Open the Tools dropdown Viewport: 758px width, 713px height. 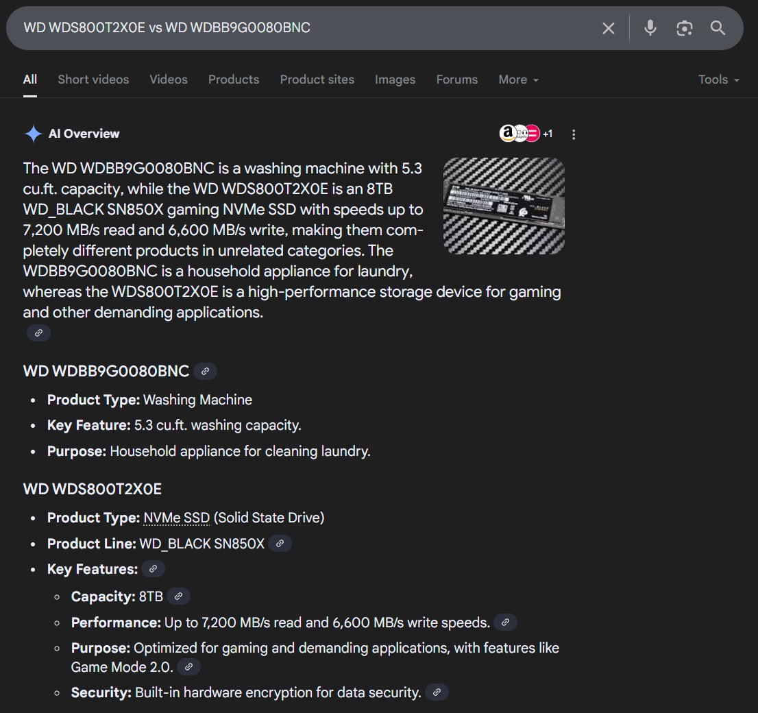(x=718, y=80)
